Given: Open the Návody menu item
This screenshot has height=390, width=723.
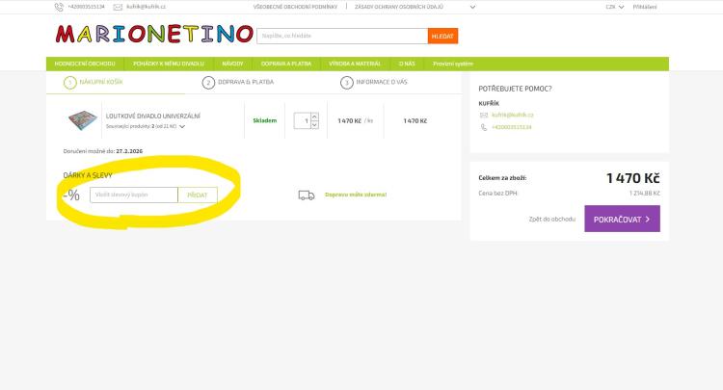Looking at the screenshot, I should click(x=231, y=64).
